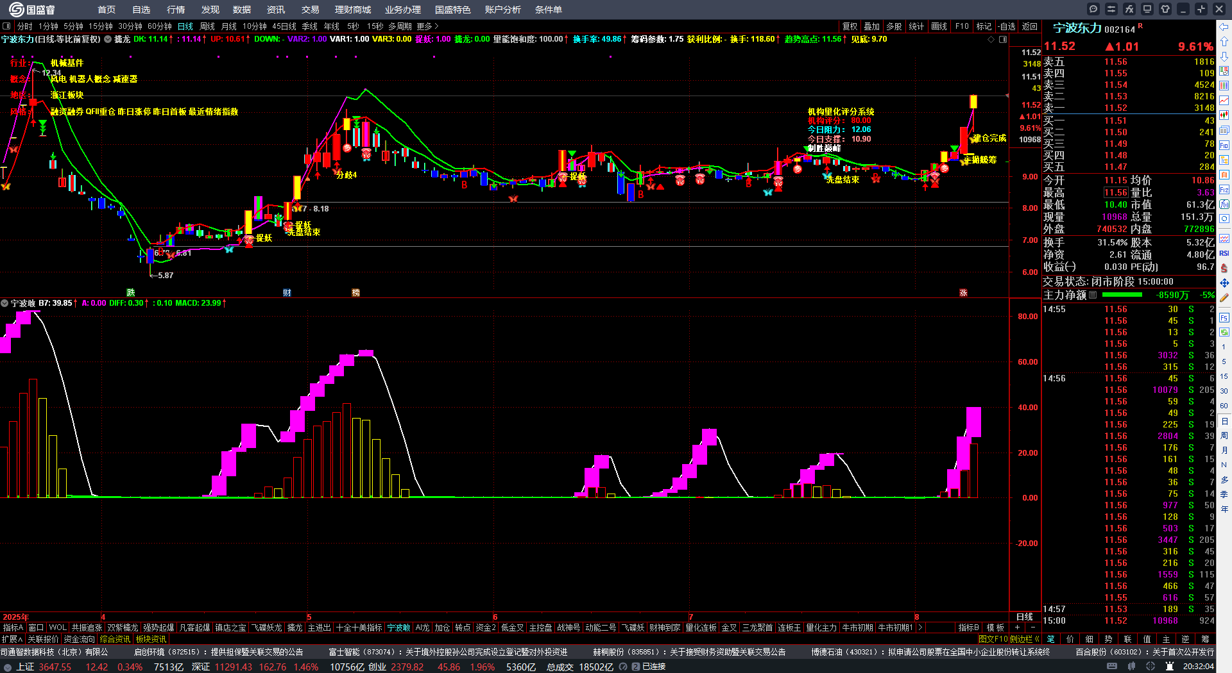Click the circle target icon in sidebar
Screen dimensions: 1232x673
pyautogui.click(x=1224, y=219)
